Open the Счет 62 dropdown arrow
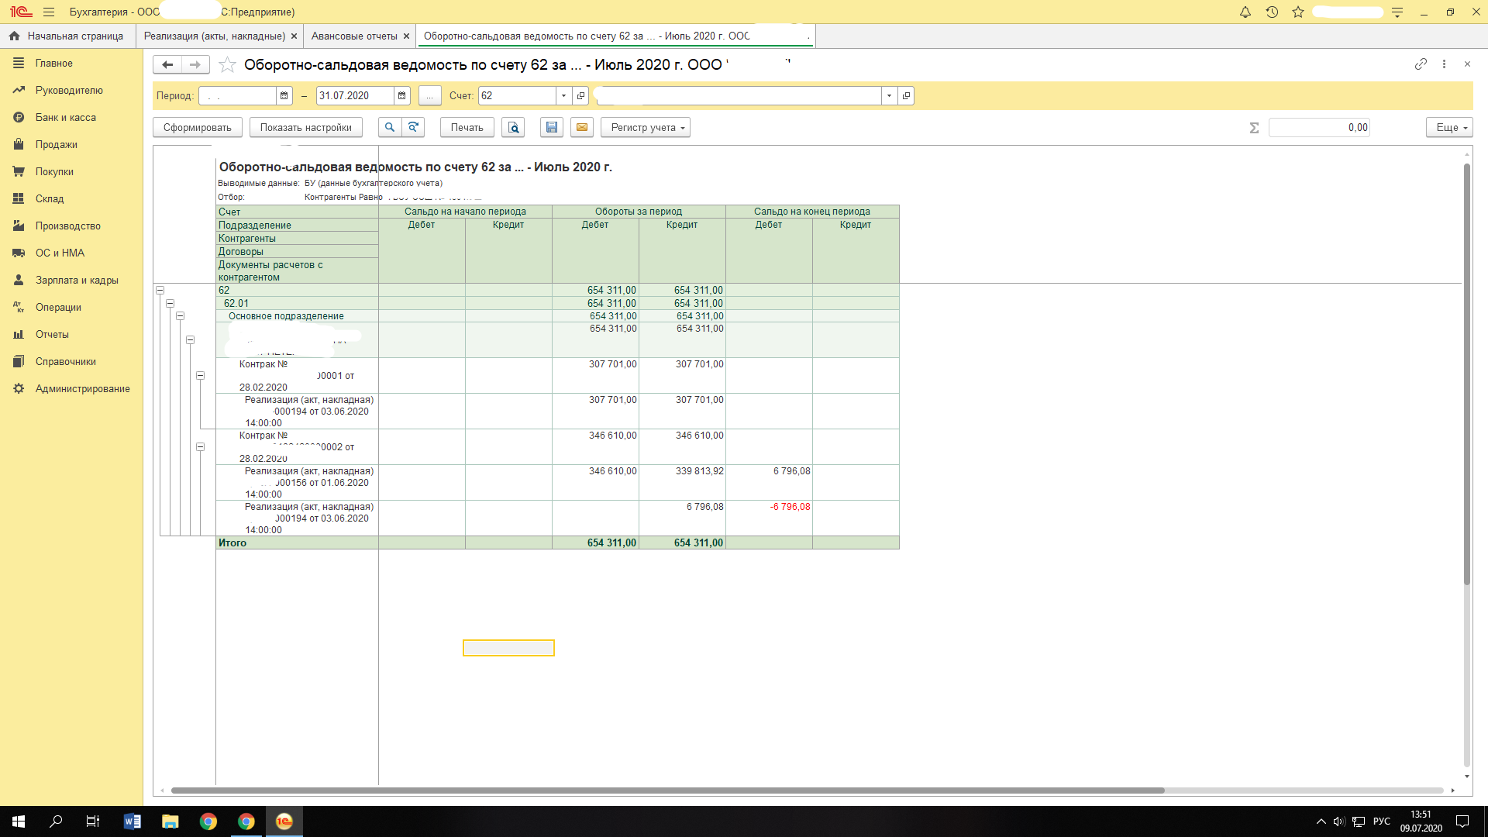Viewport: 1488px width, 837px height. pos(563,95)
